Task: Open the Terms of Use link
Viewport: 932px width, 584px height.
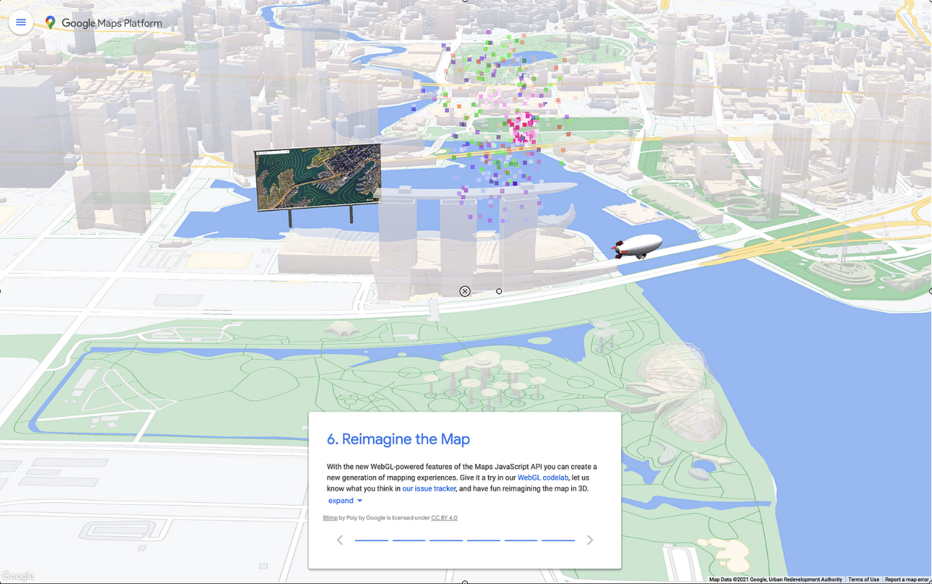Action: (863, 579)
